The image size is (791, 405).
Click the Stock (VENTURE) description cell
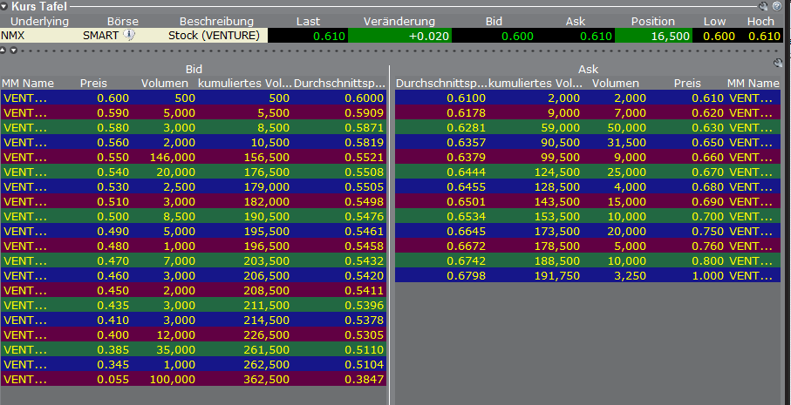point(214,36)
